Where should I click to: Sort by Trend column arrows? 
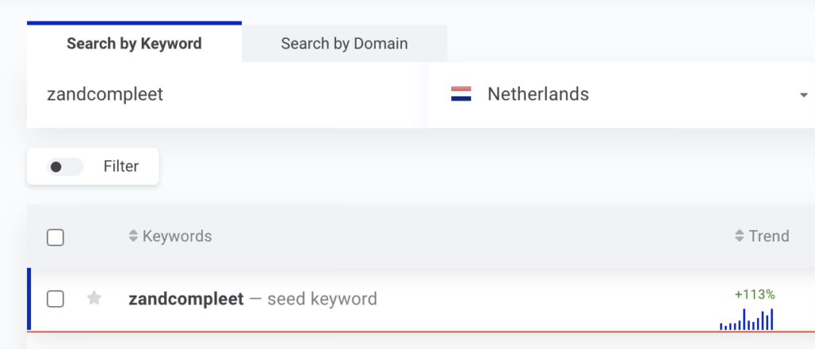739,236
